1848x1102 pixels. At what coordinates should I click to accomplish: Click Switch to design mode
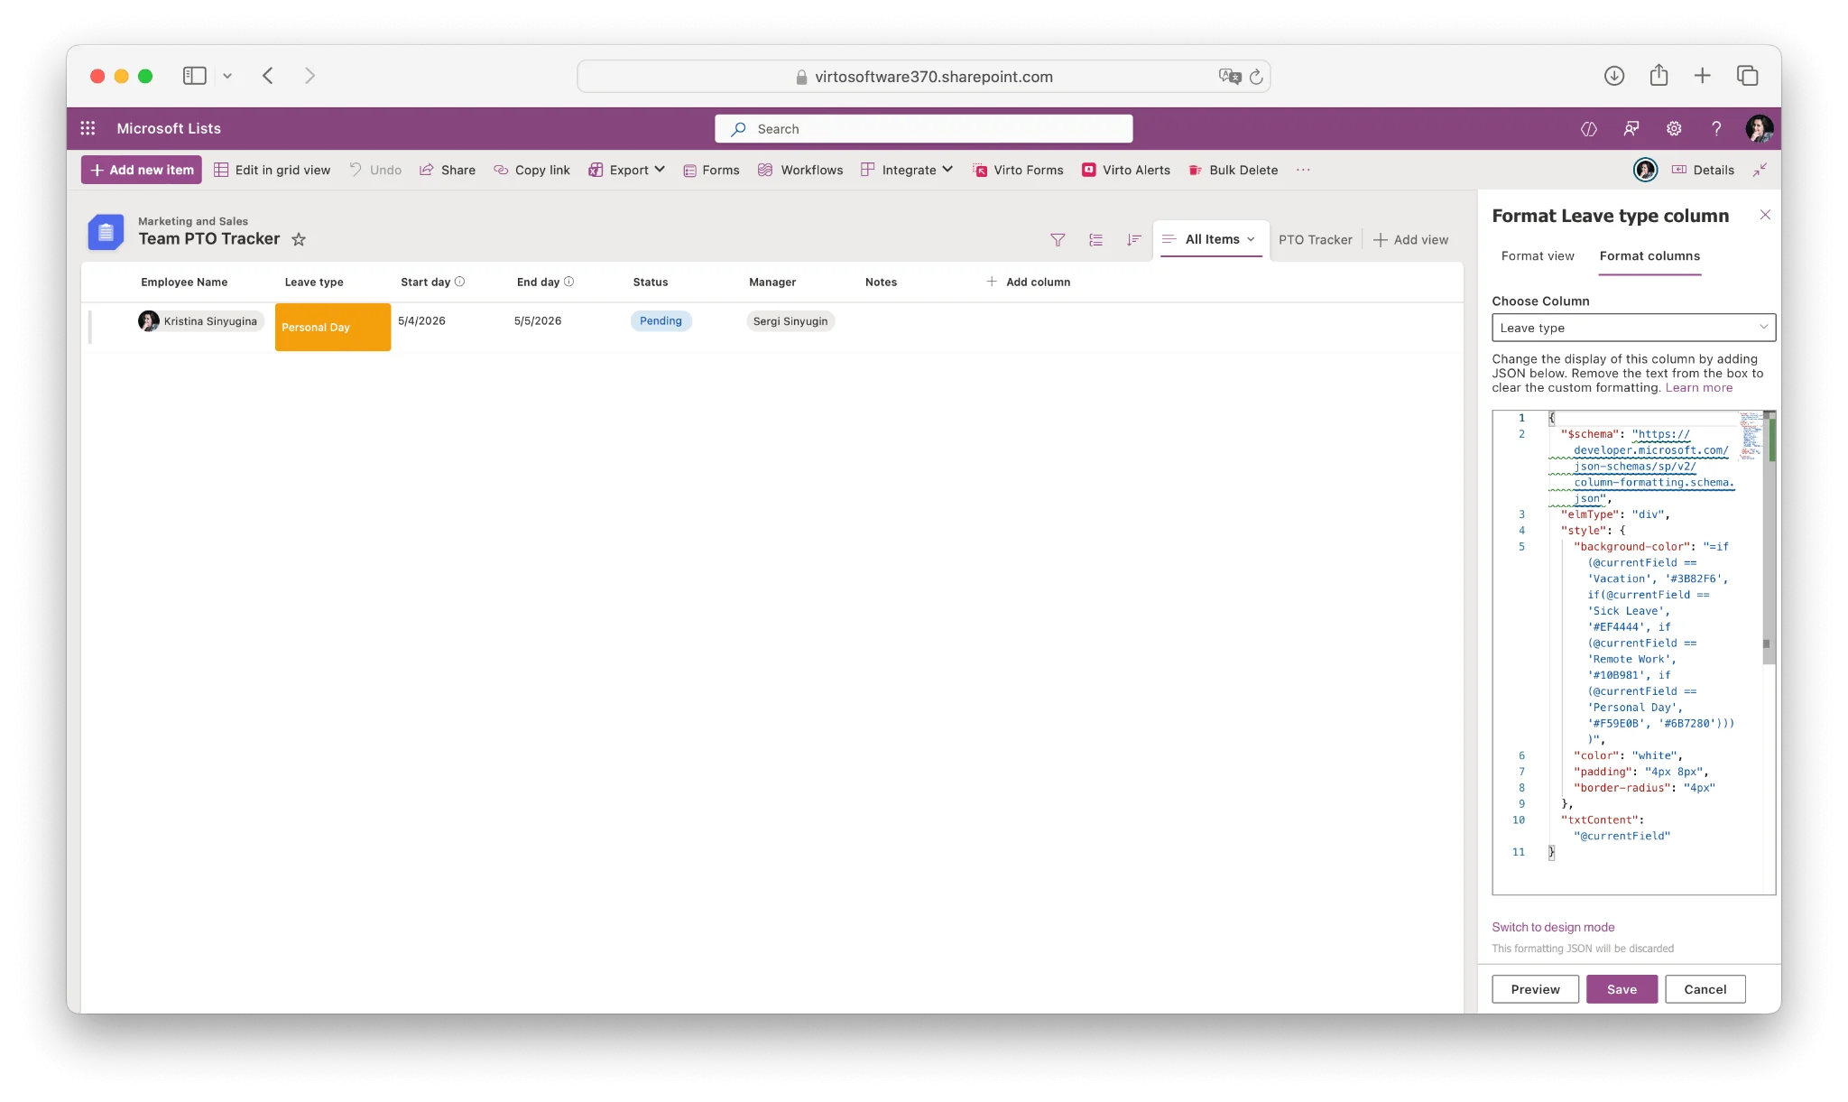click(x=1553, y=927)
